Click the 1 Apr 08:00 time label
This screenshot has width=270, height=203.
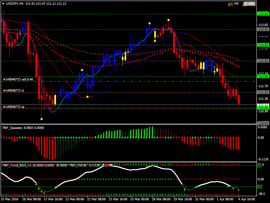[225, 199]
